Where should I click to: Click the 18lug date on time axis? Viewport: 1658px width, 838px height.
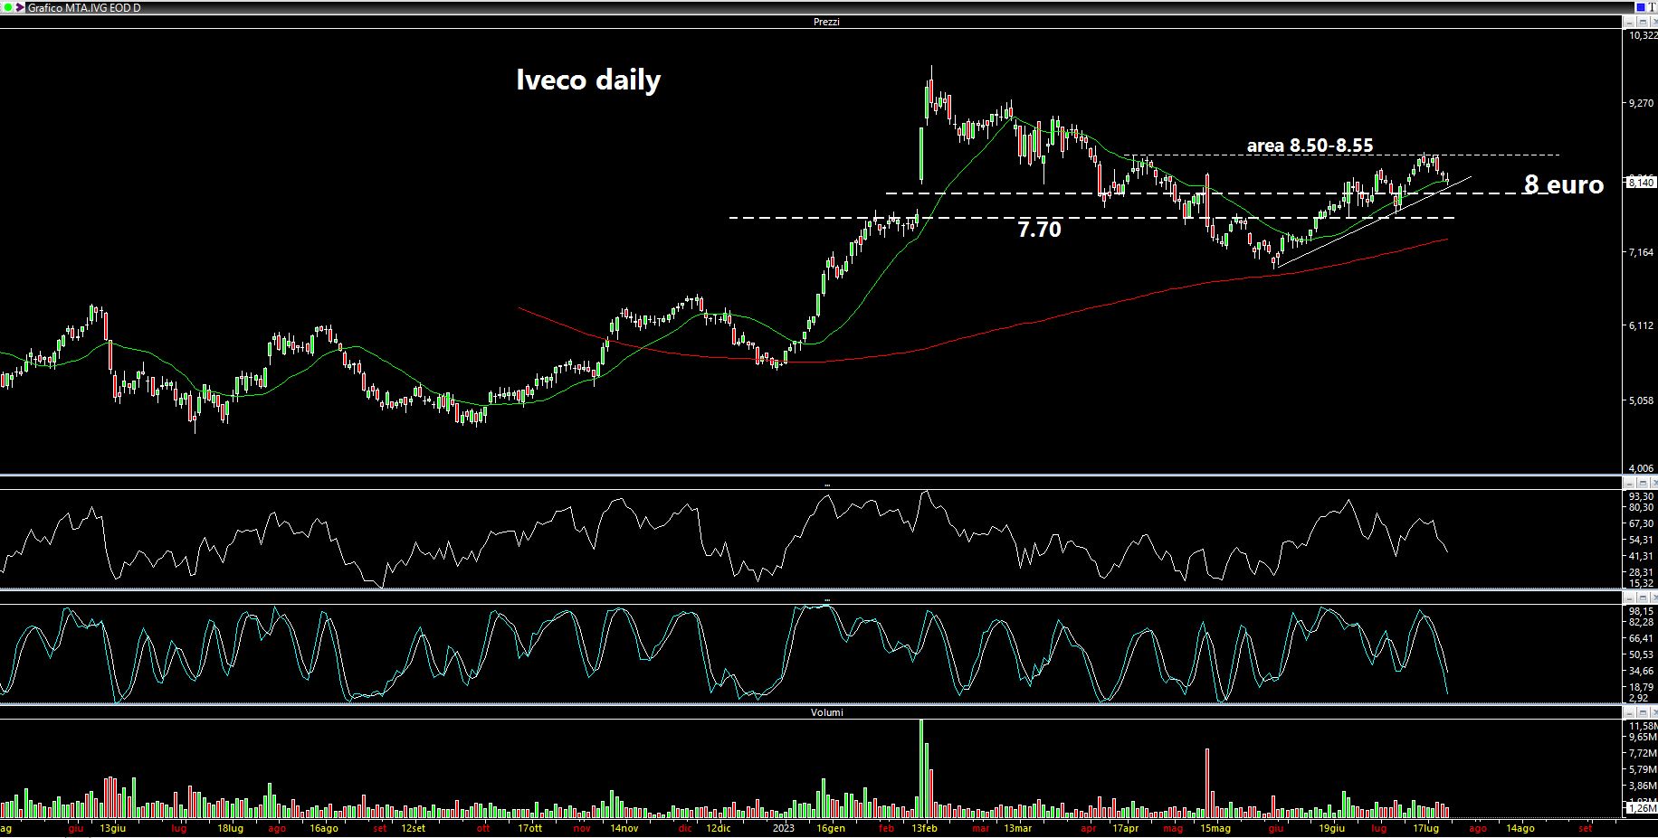pyautogui.click(x=231, y=828)
